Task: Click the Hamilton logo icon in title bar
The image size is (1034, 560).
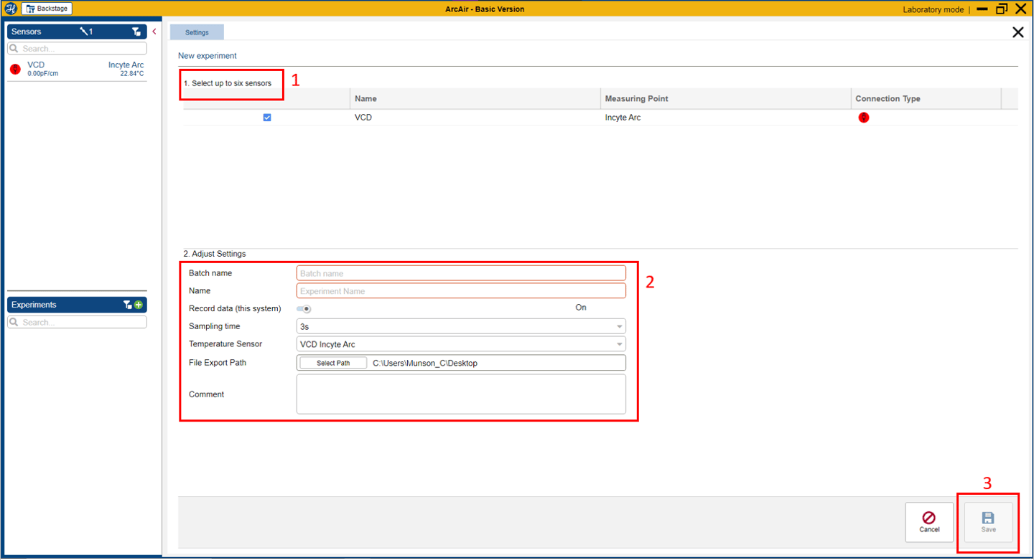Action: [x=11, y=9]
